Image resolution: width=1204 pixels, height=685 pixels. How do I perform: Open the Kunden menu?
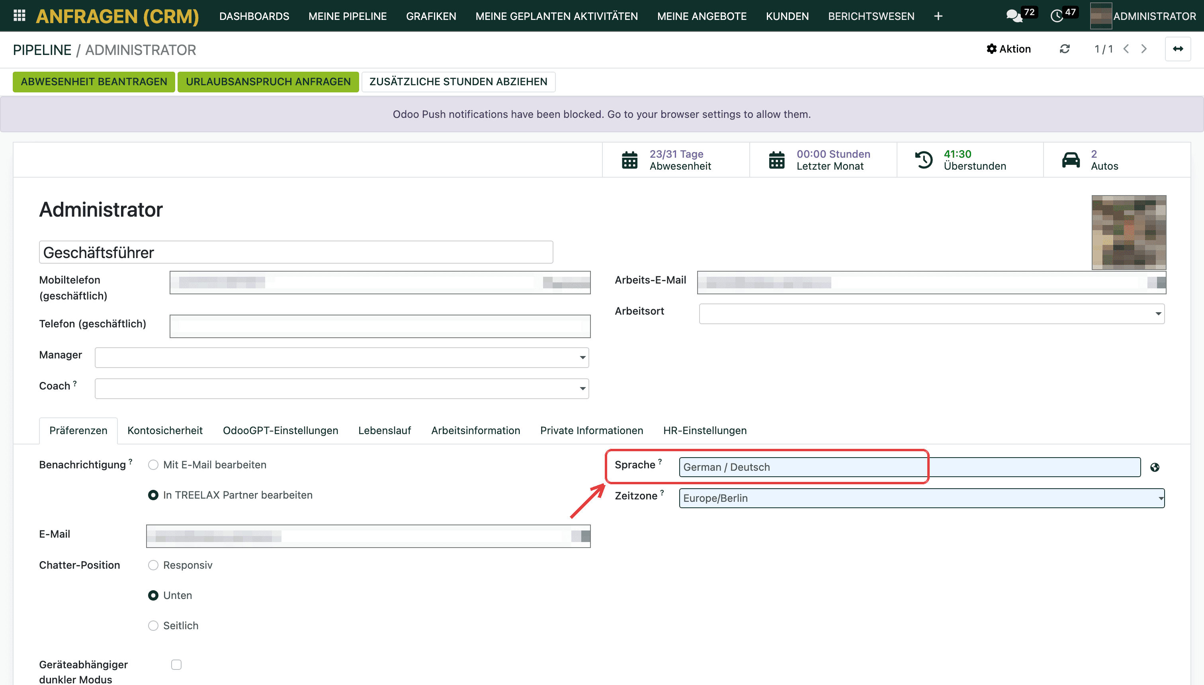(x=787, y=16)
